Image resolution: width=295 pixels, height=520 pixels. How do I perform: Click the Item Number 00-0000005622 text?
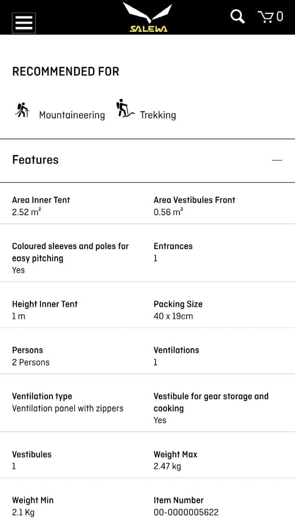186,512
